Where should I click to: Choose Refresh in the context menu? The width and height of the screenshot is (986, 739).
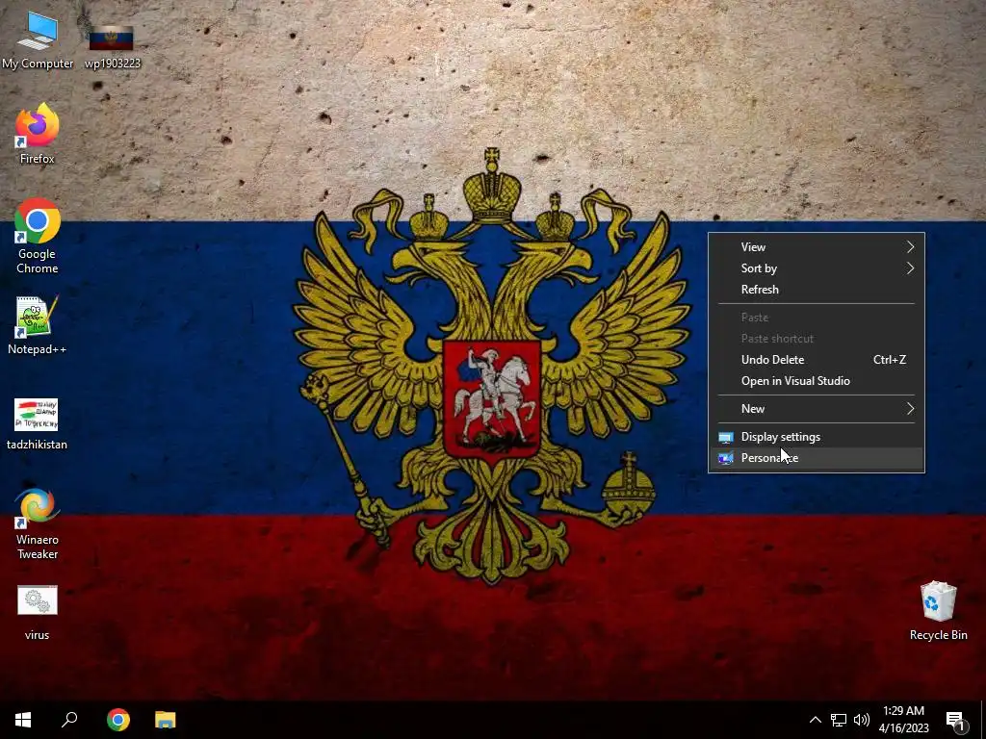pos(817,290)
